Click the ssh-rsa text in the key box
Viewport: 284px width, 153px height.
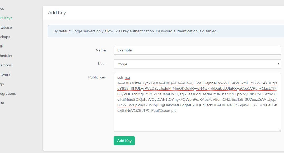pyautogui.click(x=124, y=78)
